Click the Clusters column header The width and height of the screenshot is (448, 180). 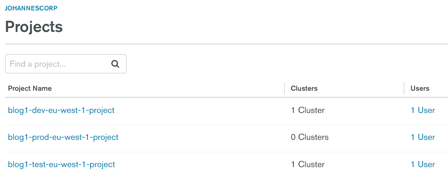[304, 88]
